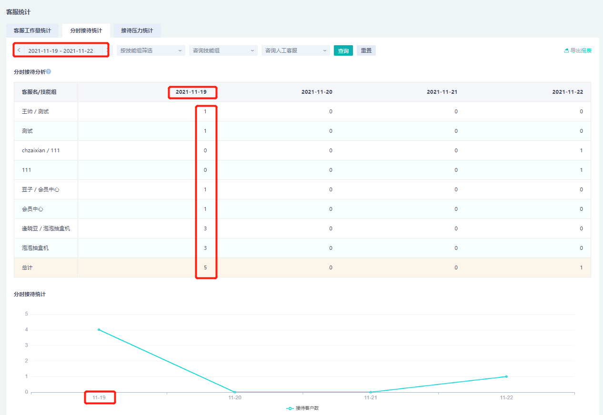The image size is (603, 415).
Task: Click the chart data point at 11-19
Action: point(99,329)
